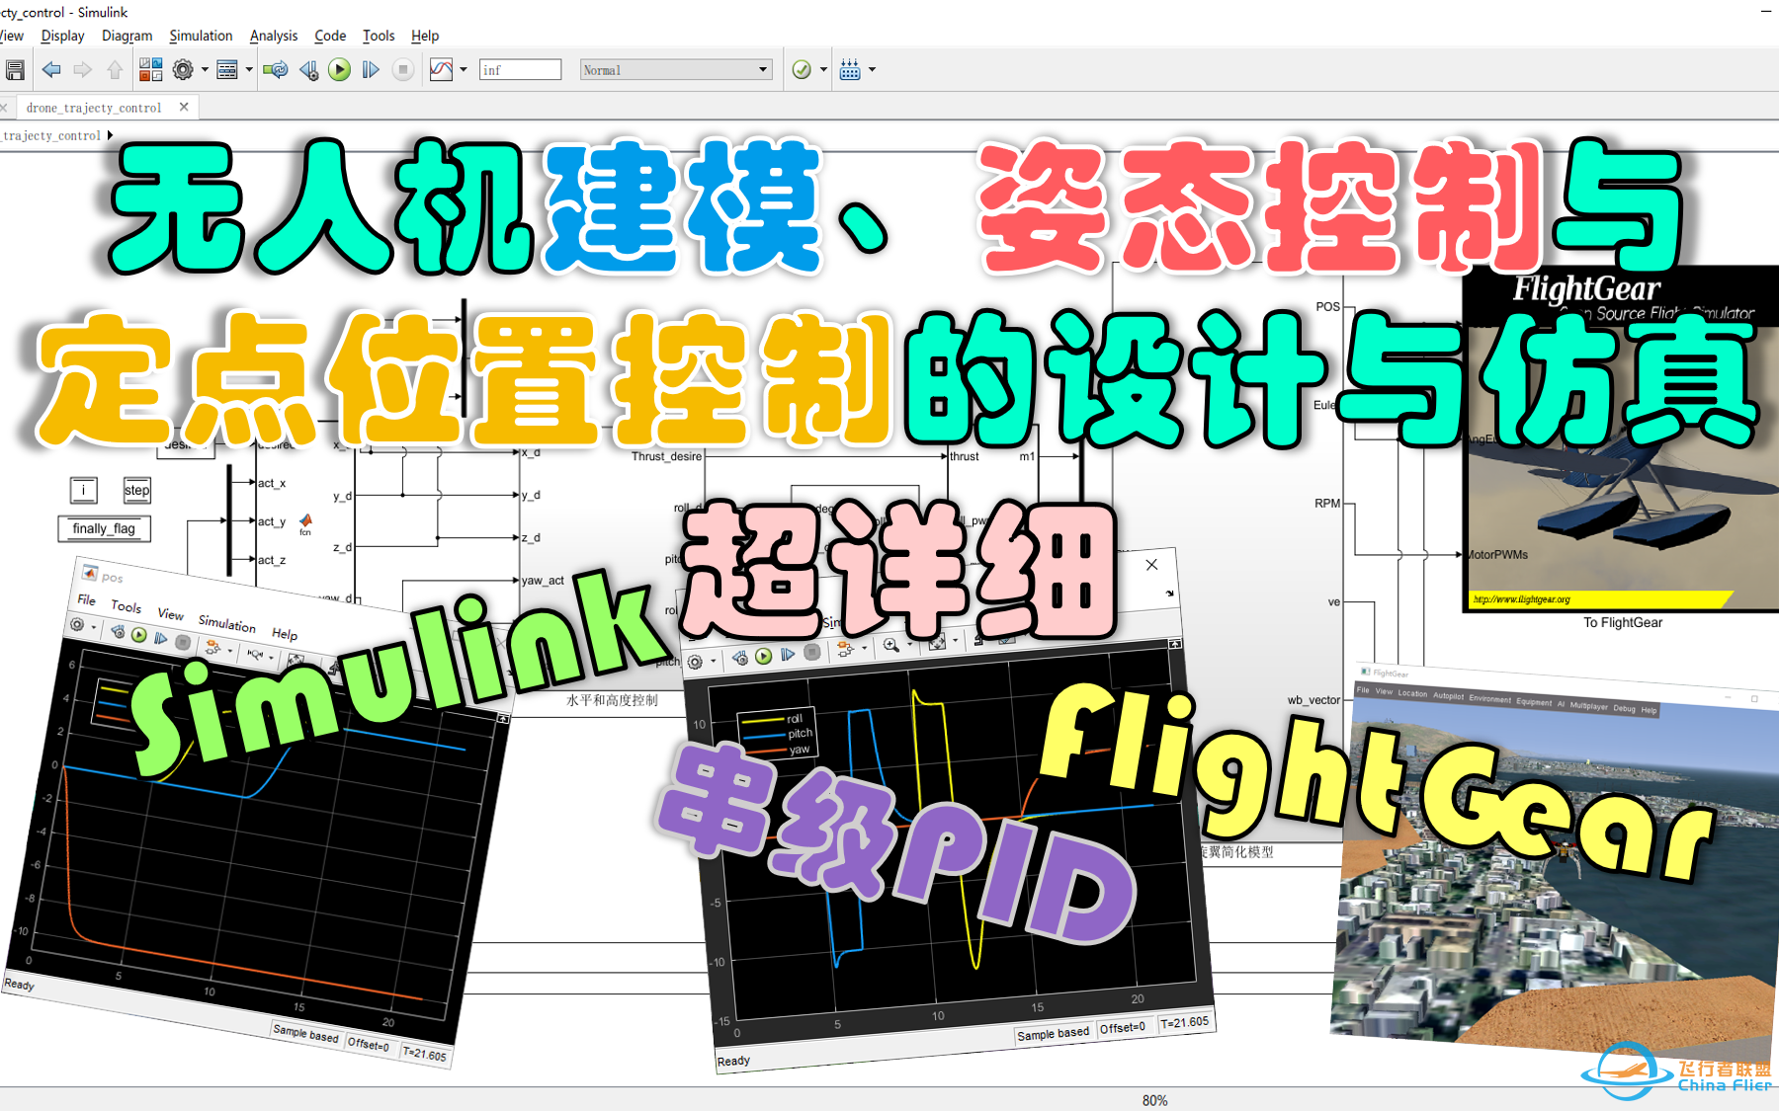Image resolution: width=1779 pixels, height=1111 pixels.
Task: Highlight Simulink block from pos scope
Action: (x=212, y=648)
